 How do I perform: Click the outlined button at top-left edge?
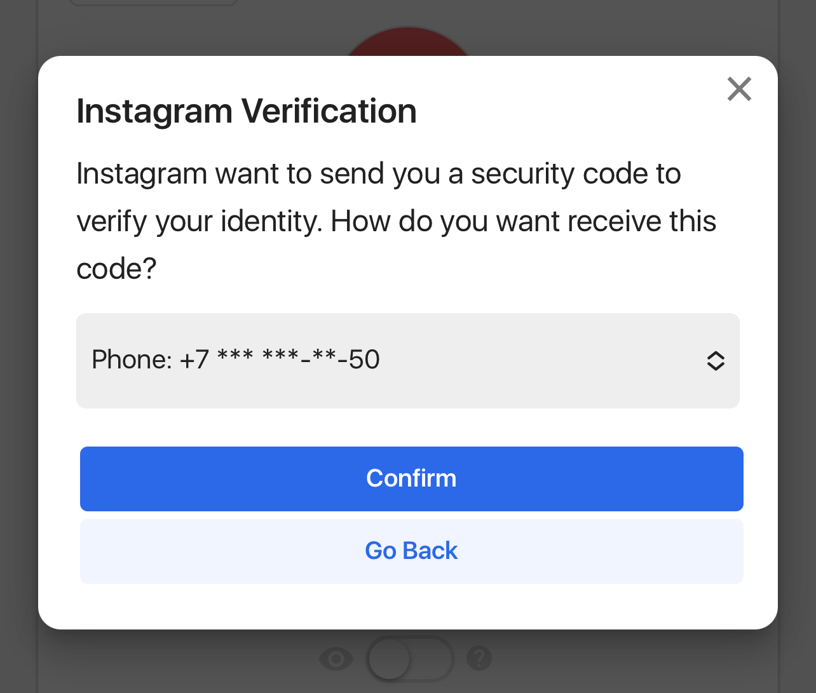153,3
